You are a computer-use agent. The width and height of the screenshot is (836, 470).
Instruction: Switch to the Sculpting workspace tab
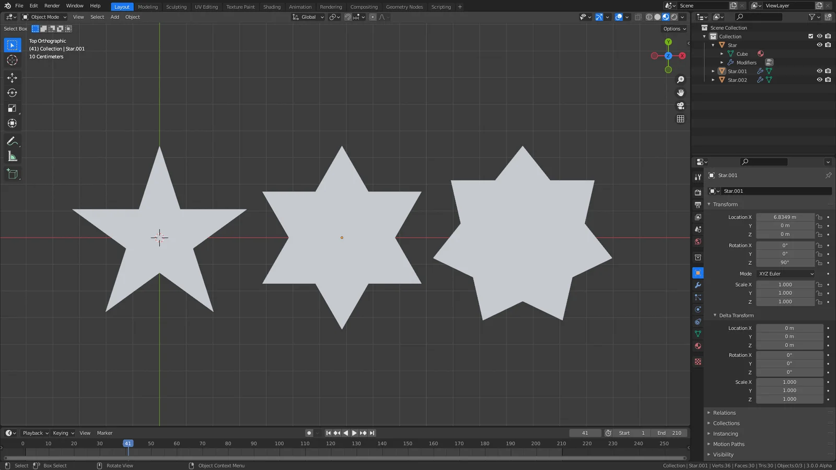[x=176, y=7]
